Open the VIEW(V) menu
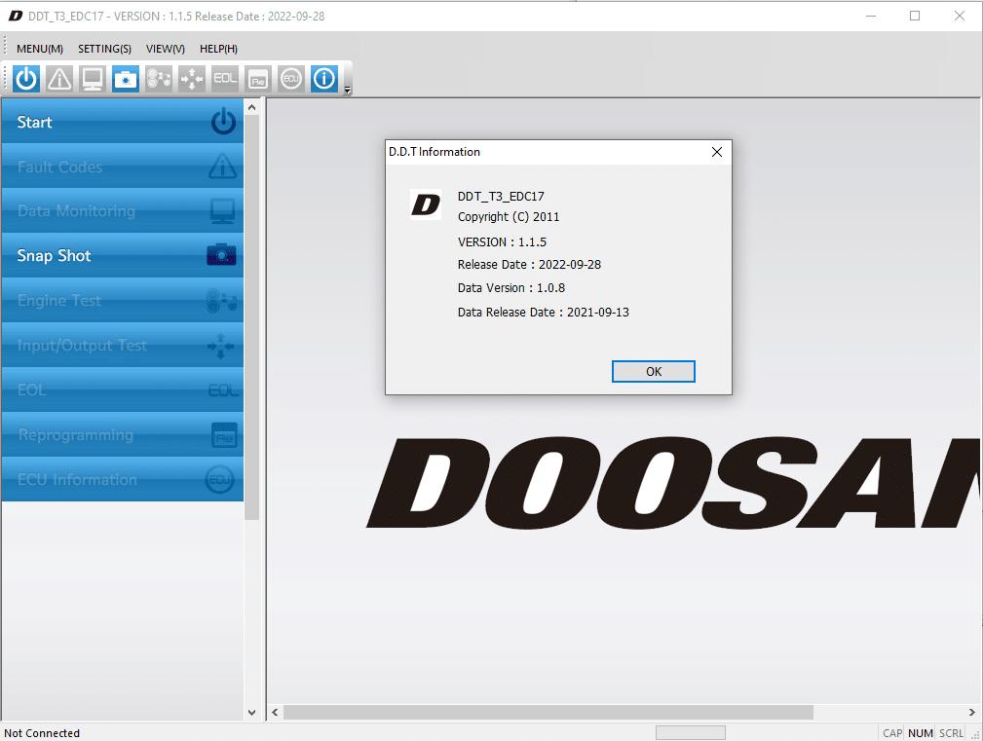The width and height of the screenshot is (983, 741). (x=165, y=49)
